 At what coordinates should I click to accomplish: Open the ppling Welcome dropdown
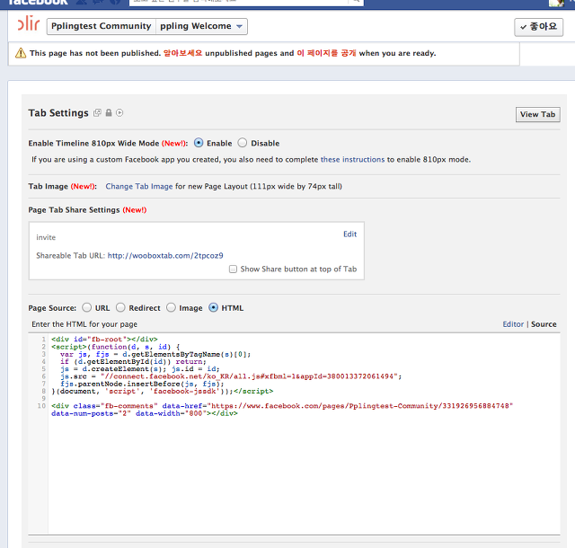point(201,26)
